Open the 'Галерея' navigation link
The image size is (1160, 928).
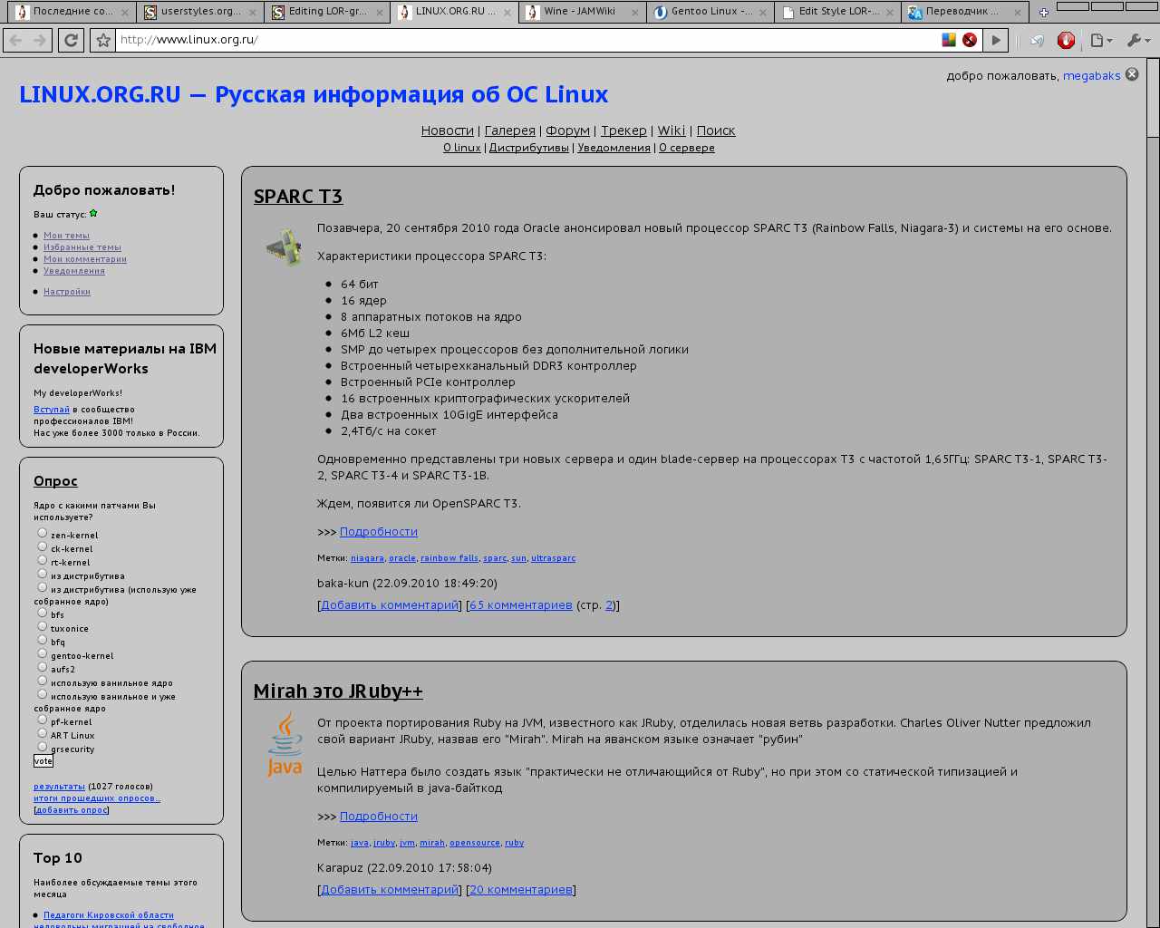coord(510,130)
